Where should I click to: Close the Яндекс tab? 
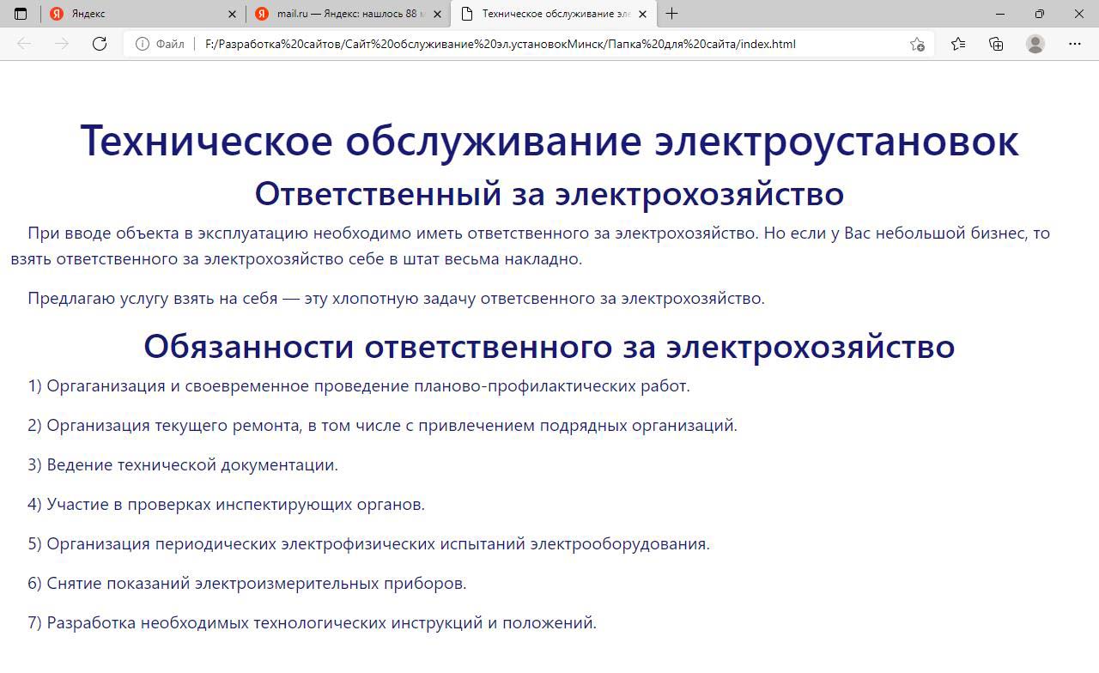click(x=233, y=14)
